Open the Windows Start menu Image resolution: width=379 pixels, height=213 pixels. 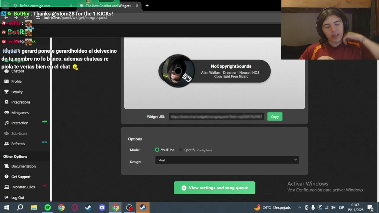7,207
